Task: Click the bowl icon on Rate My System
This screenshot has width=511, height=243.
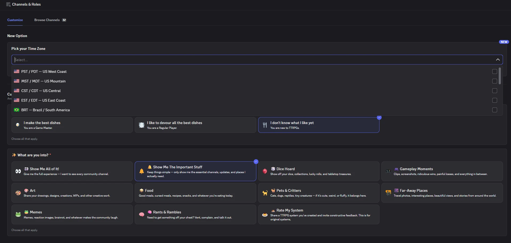Action: pyautogui.click(x=265, y=215)
